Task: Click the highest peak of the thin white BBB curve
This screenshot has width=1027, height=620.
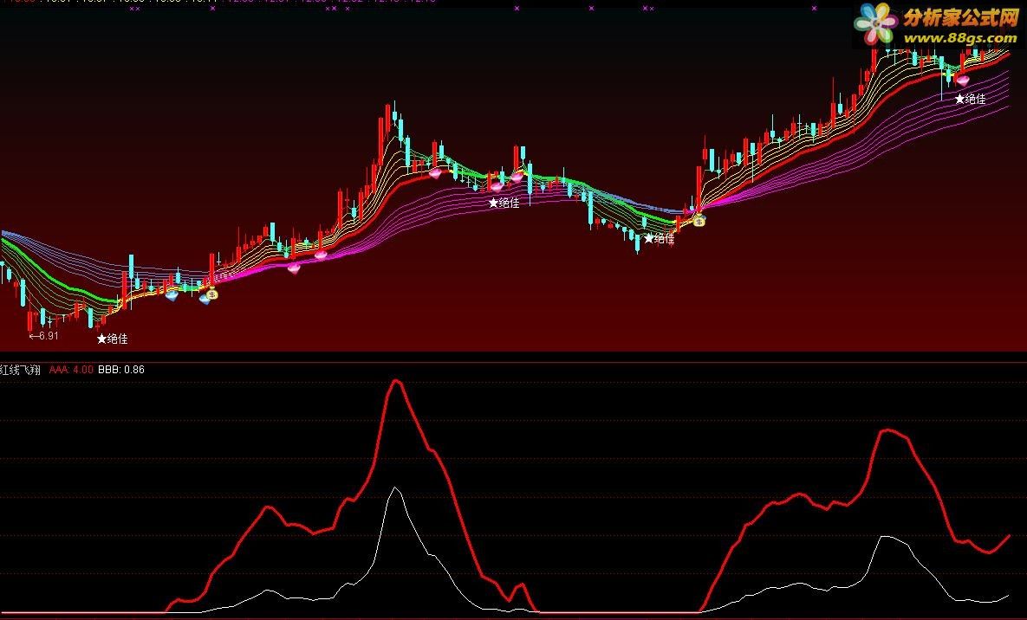Action: click(x=394, y=488)
